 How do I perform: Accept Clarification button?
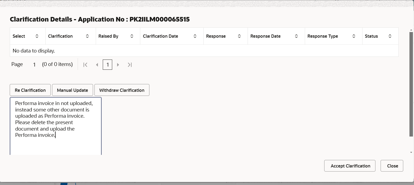[x=350, y=166]
